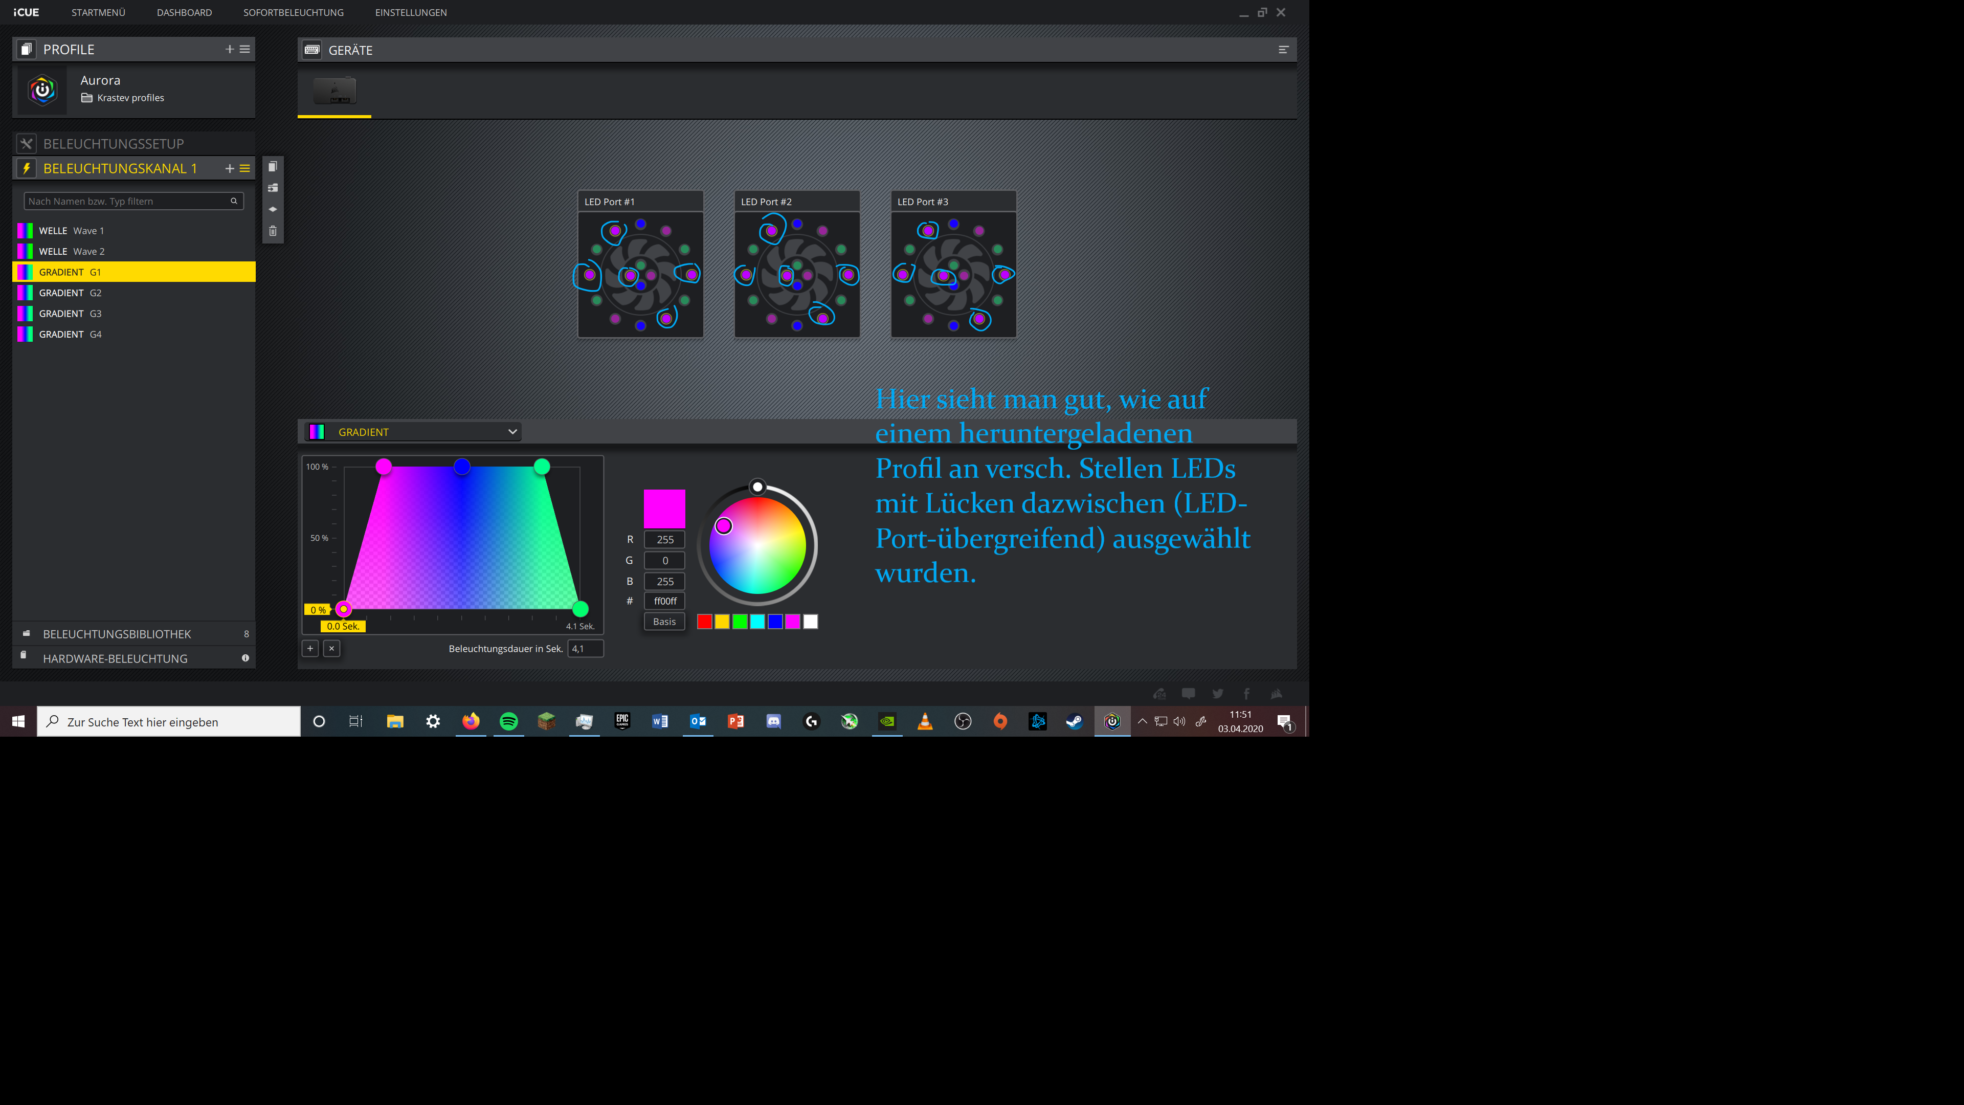Expand the Beleuchtungsbibliothek section
The image size is (1964, 1105).
point(118,634)
